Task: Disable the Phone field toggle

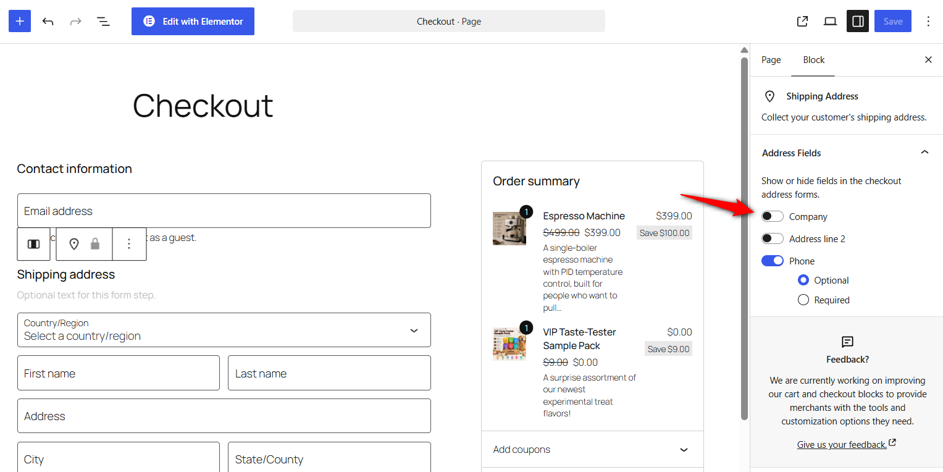Action: [x=772, y=261]
